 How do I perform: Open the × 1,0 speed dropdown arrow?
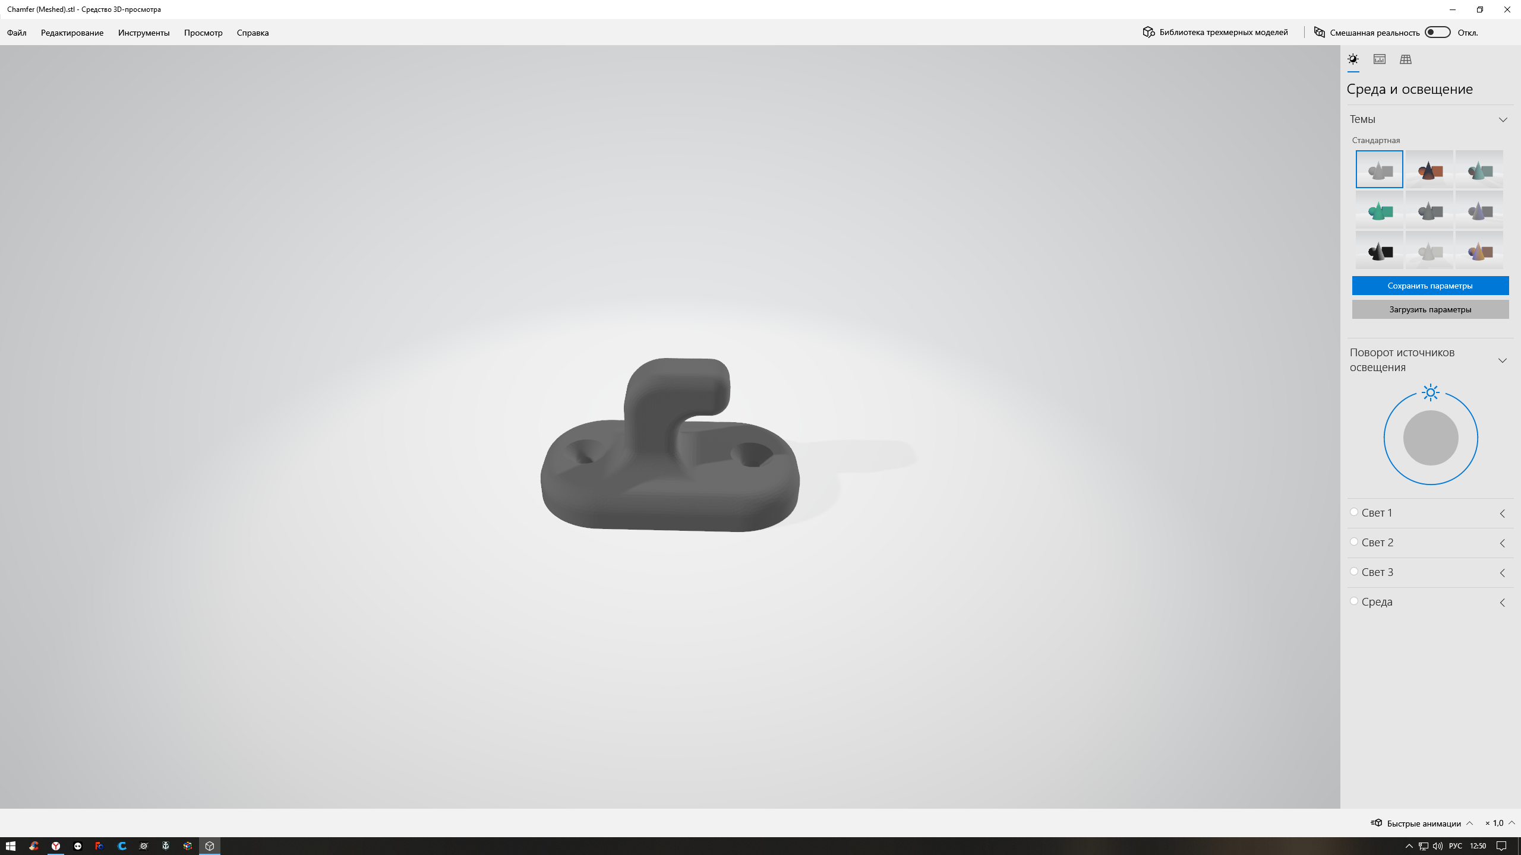click(1511, 823)
